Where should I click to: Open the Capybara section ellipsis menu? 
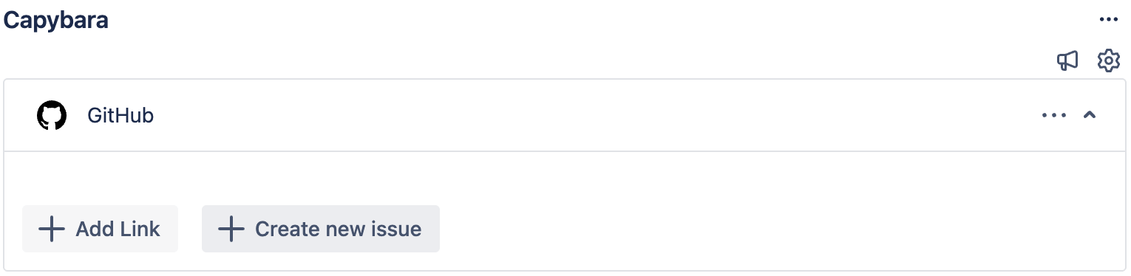click(1108, 19)
